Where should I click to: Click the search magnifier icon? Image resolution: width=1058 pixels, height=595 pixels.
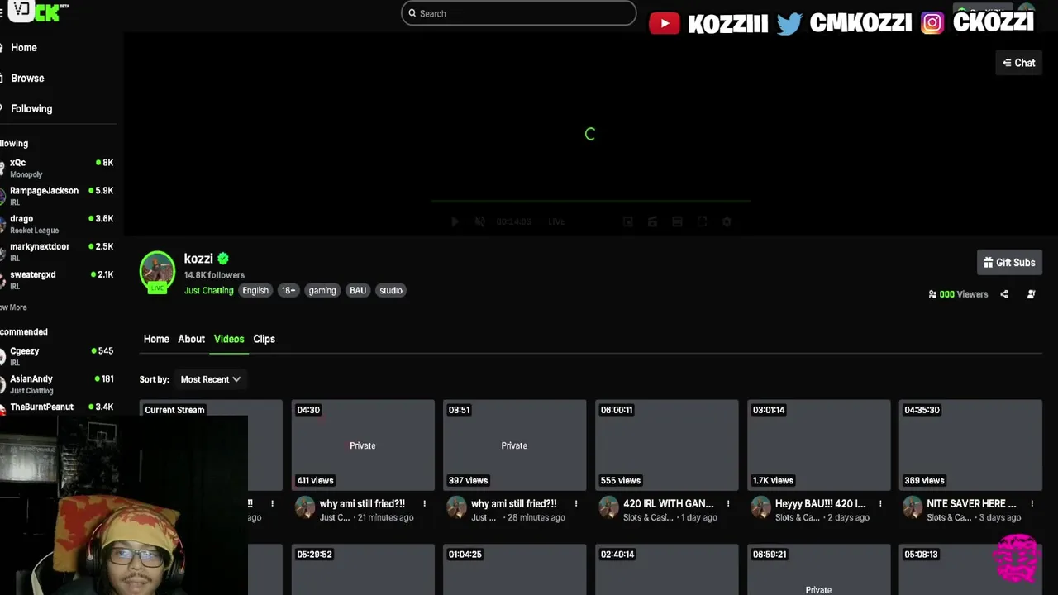tap(412, 13)
